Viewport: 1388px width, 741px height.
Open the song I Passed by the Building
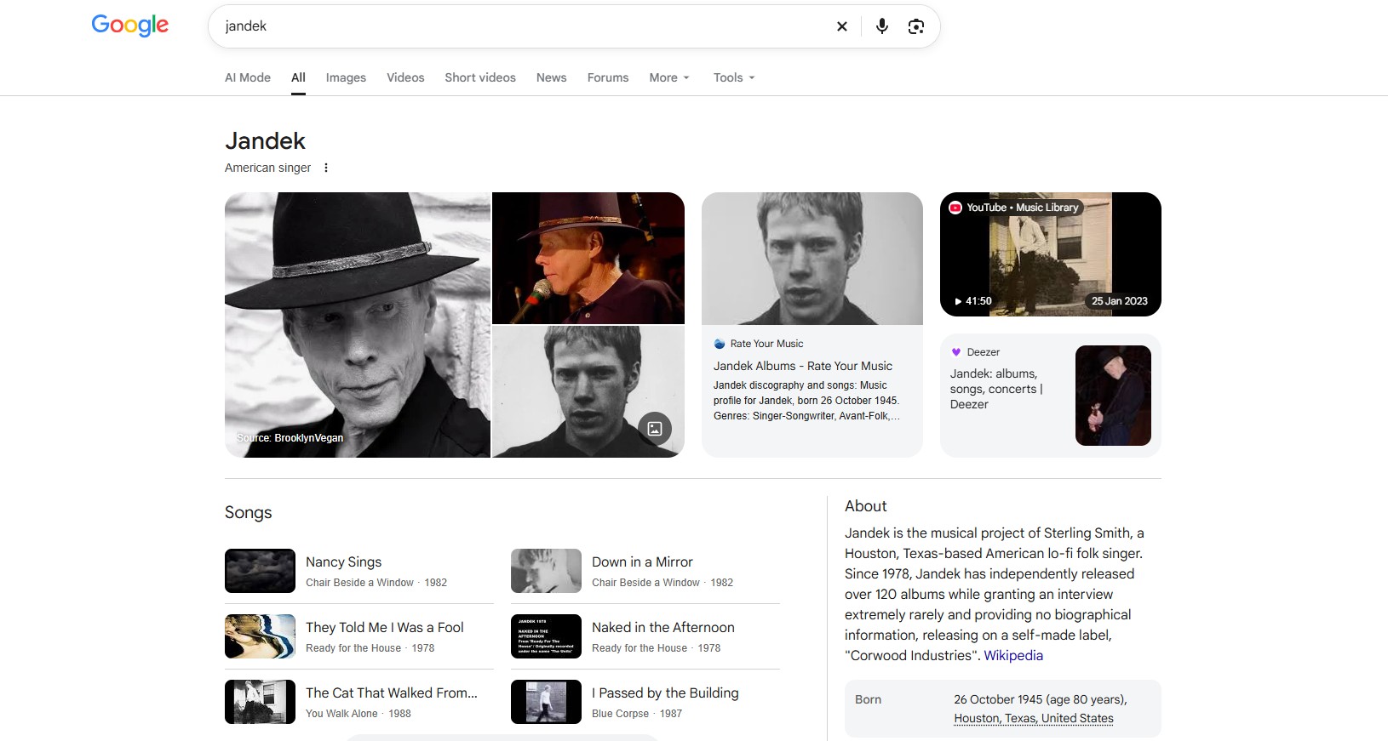tap(665, 693)
